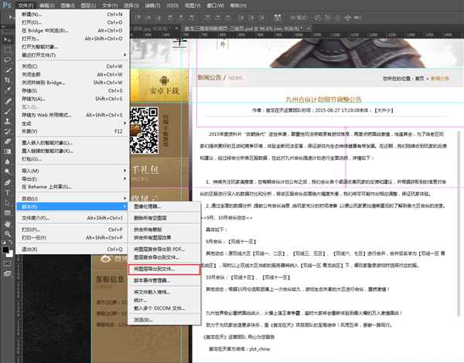Select the Rectangular Marquee tool
Viewport: 464px width, 363px height.
[8, 49]
